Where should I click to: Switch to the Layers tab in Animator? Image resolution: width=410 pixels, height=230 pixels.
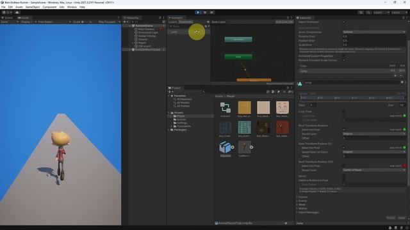point(172,22)
